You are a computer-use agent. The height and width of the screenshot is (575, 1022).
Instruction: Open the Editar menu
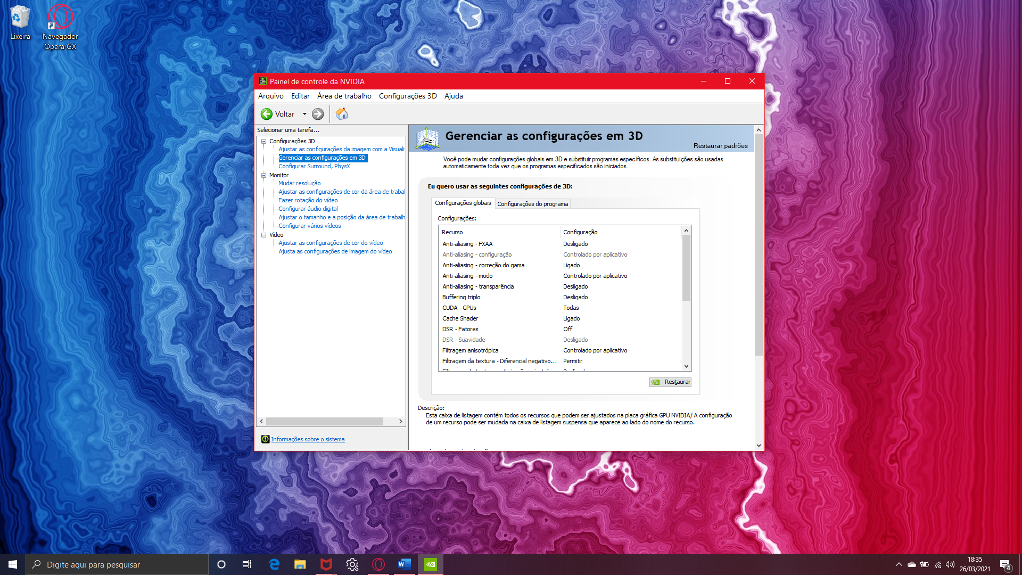click(300, 96)
